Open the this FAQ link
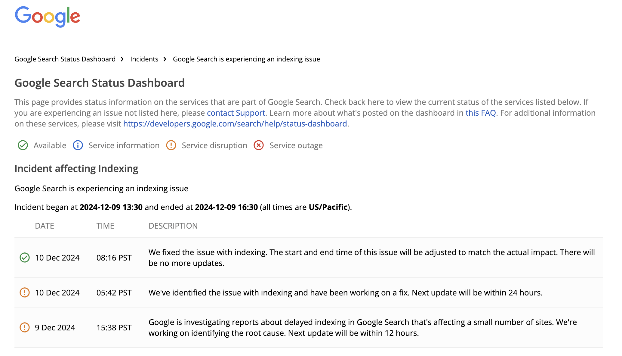622x356 pixels. [481, 113]
